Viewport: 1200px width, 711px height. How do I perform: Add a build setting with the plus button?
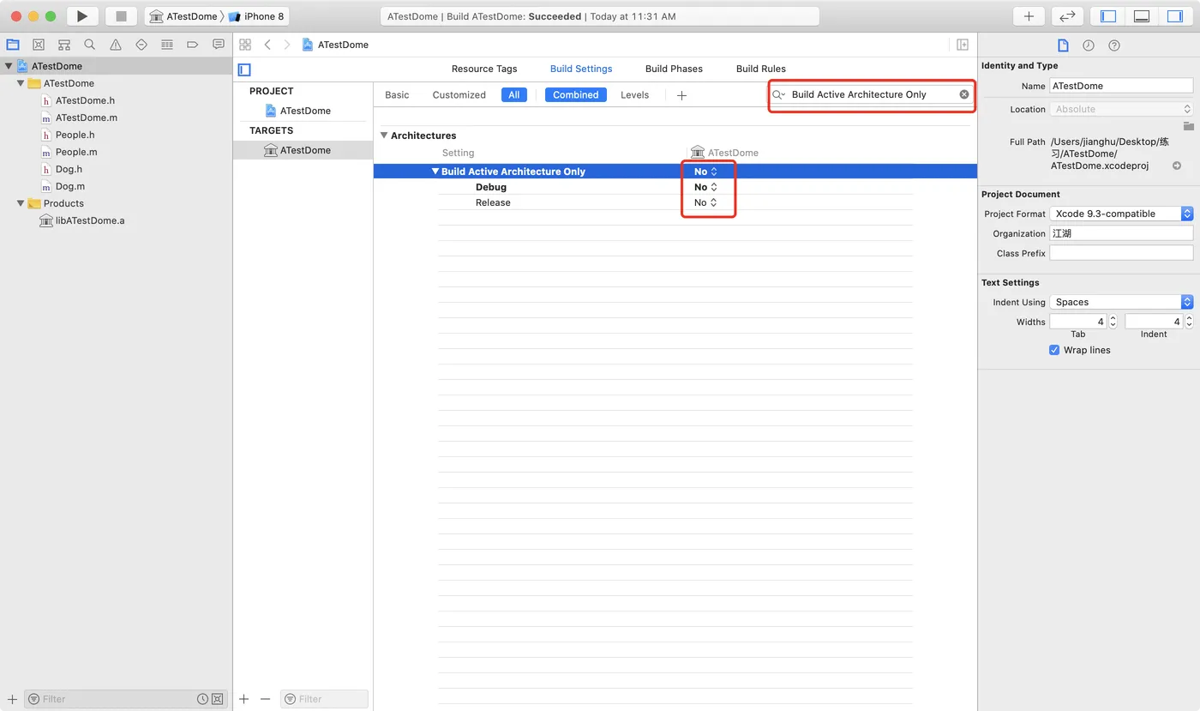coord(682,95)
